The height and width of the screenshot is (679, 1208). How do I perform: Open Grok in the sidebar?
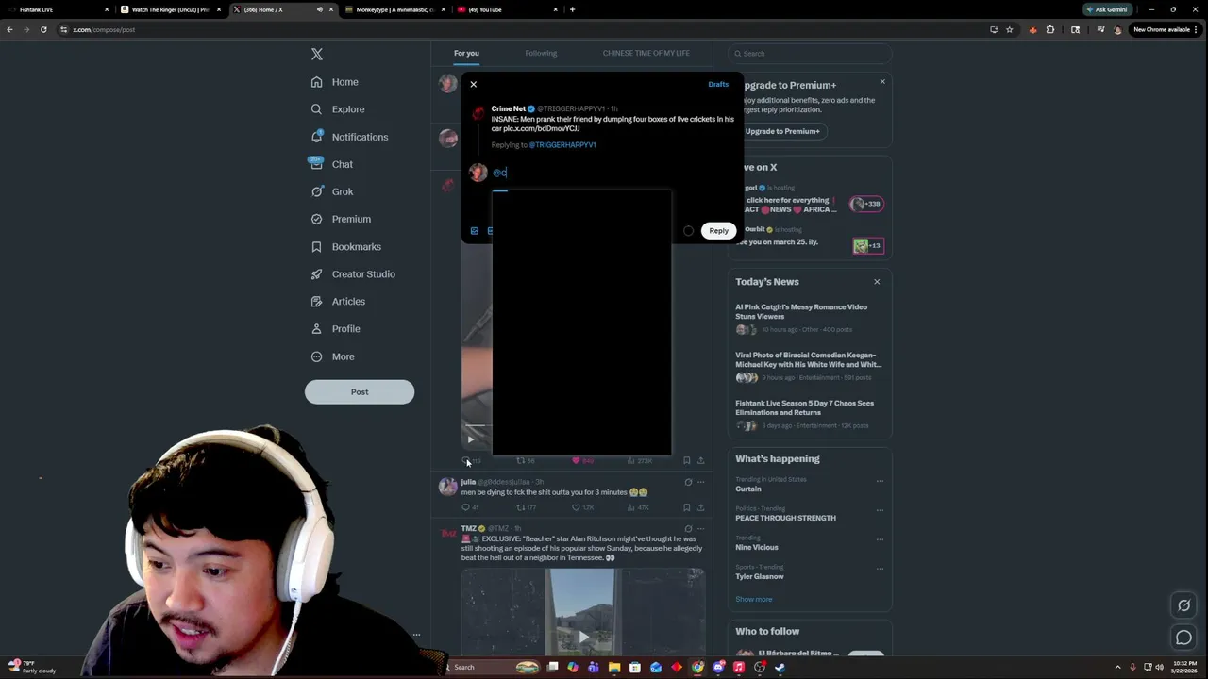(331, 191)
